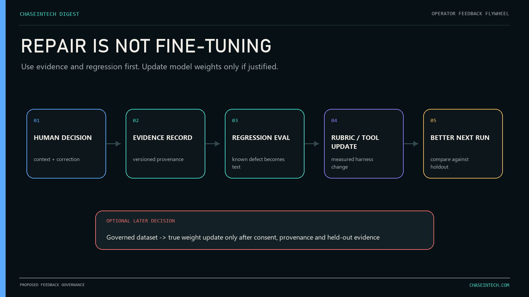Viewport: 529px width, 297px height.
Task: Select the Rubric / Tool Update card
Action: click(x=364, y=144)
